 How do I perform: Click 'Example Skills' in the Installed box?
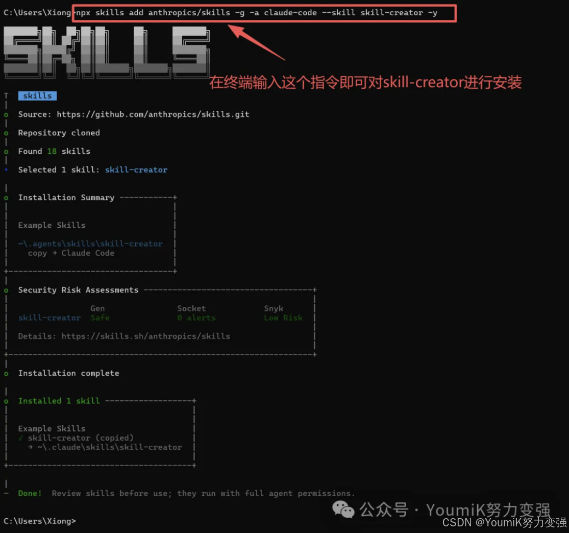click(52, 428)
